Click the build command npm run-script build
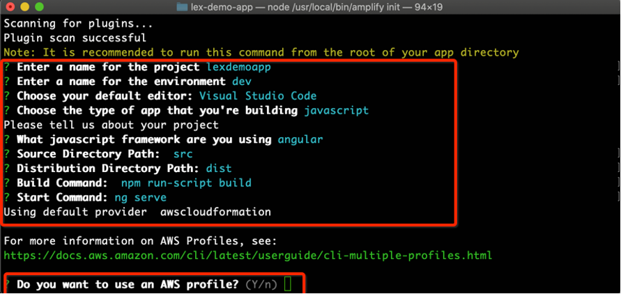The image size is (621, 294). click(x=186, y=183)
